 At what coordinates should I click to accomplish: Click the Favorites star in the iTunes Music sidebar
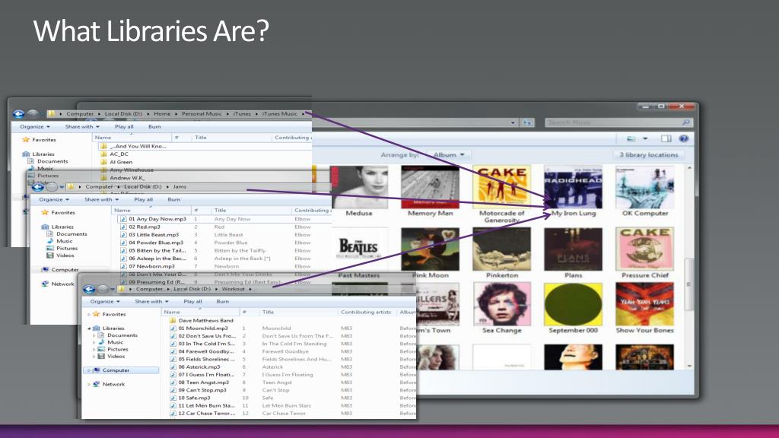pos(26,140)
